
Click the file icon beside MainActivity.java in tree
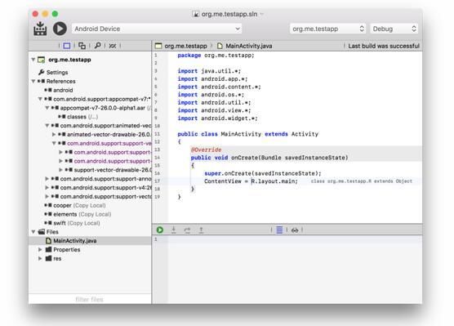49,240
